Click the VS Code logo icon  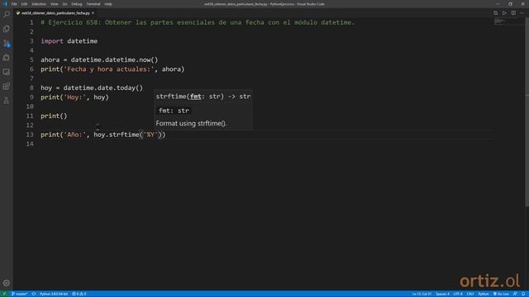tap(5, 4)
